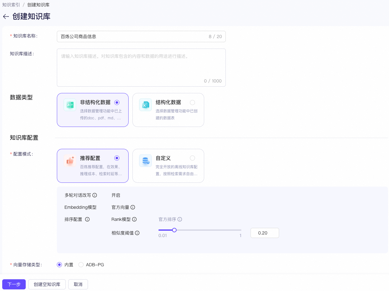Open 知识索引 breadcrumb link
The height and width of the screenshot is (291, 389).
coord(11,5)
